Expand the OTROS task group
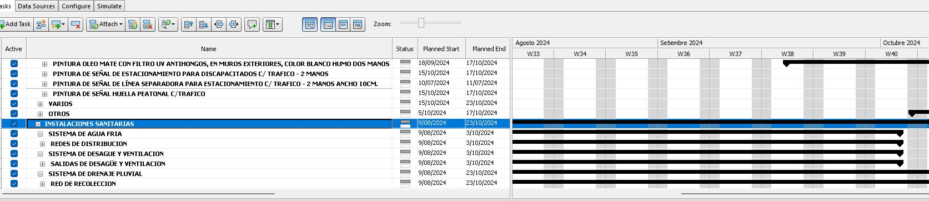 click(40, 114)
